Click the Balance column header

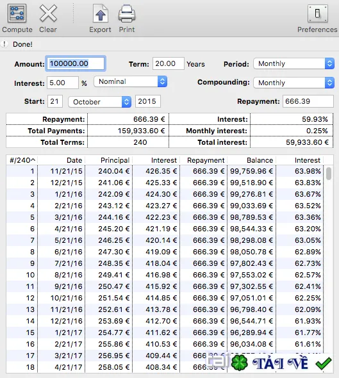pos(251,160)
